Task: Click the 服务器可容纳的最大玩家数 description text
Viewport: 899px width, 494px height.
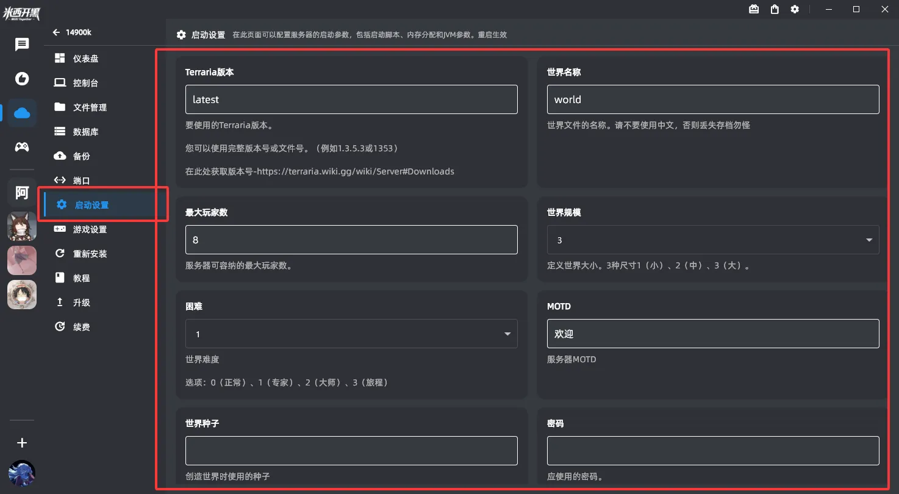Action: tap(238, 266)
